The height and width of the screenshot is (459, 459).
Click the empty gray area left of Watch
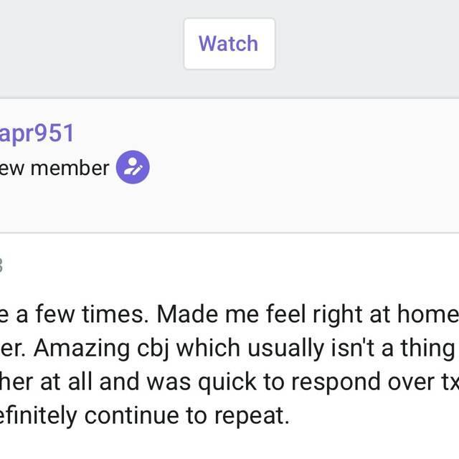pos(86,44)
